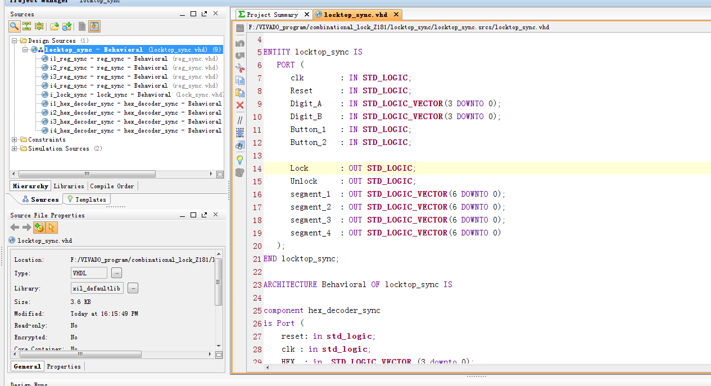The width and height of the screenshot is (711, 386).
Task: Expand the Constraints folder
Action: [x=15, y=139]
